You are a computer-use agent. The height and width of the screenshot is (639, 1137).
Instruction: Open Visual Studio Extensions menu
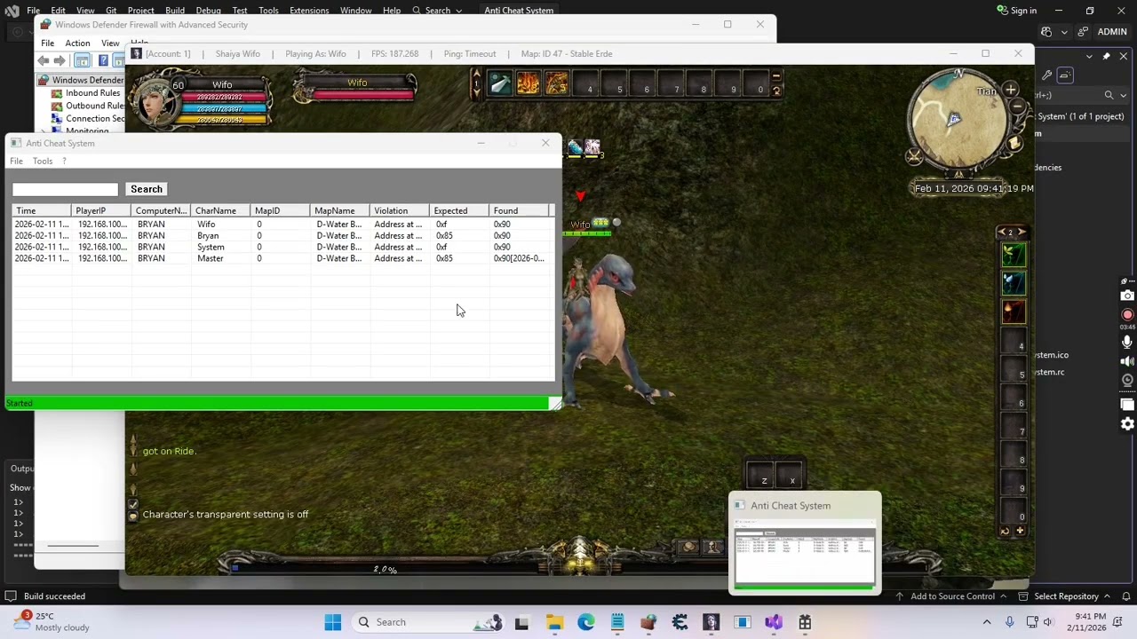coord(309,11)
